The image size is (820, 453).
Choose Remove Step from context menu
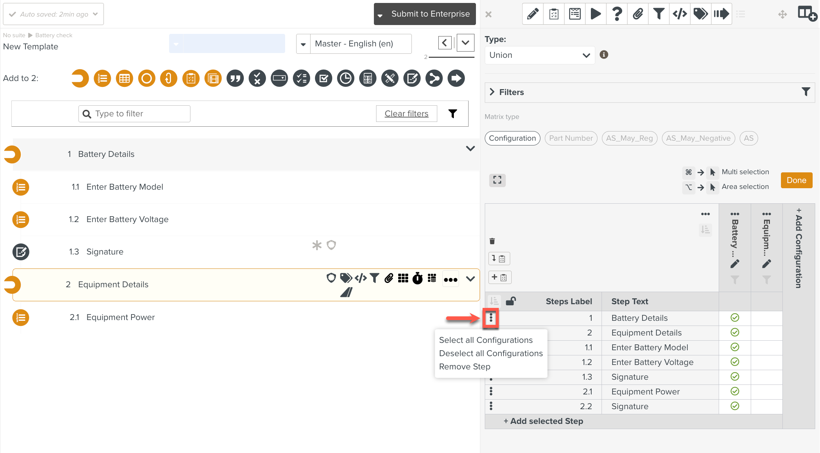point(465,366)
